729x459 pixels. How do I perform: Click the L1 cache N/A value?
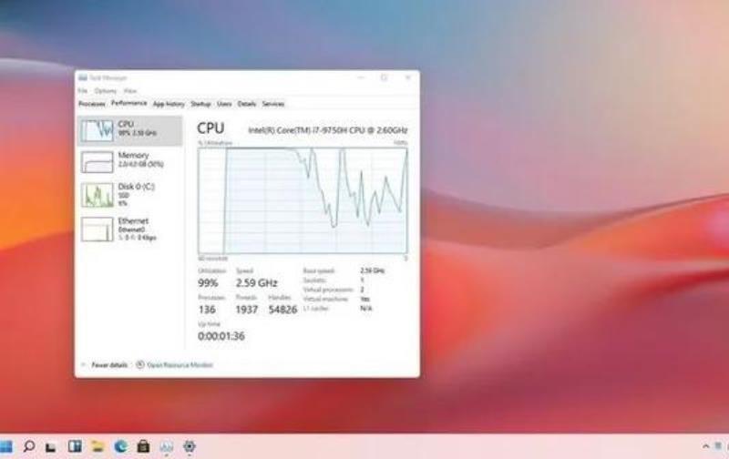(x=366, y=308)
